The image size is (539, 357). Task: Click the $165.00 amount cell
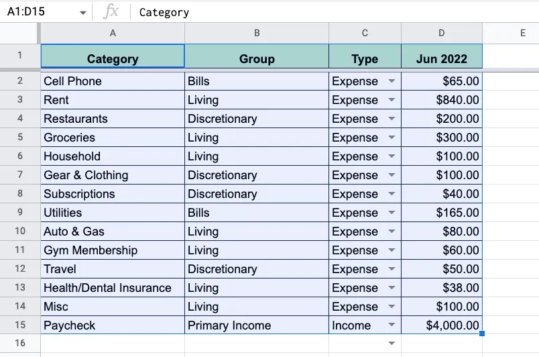tap(442, 213)
